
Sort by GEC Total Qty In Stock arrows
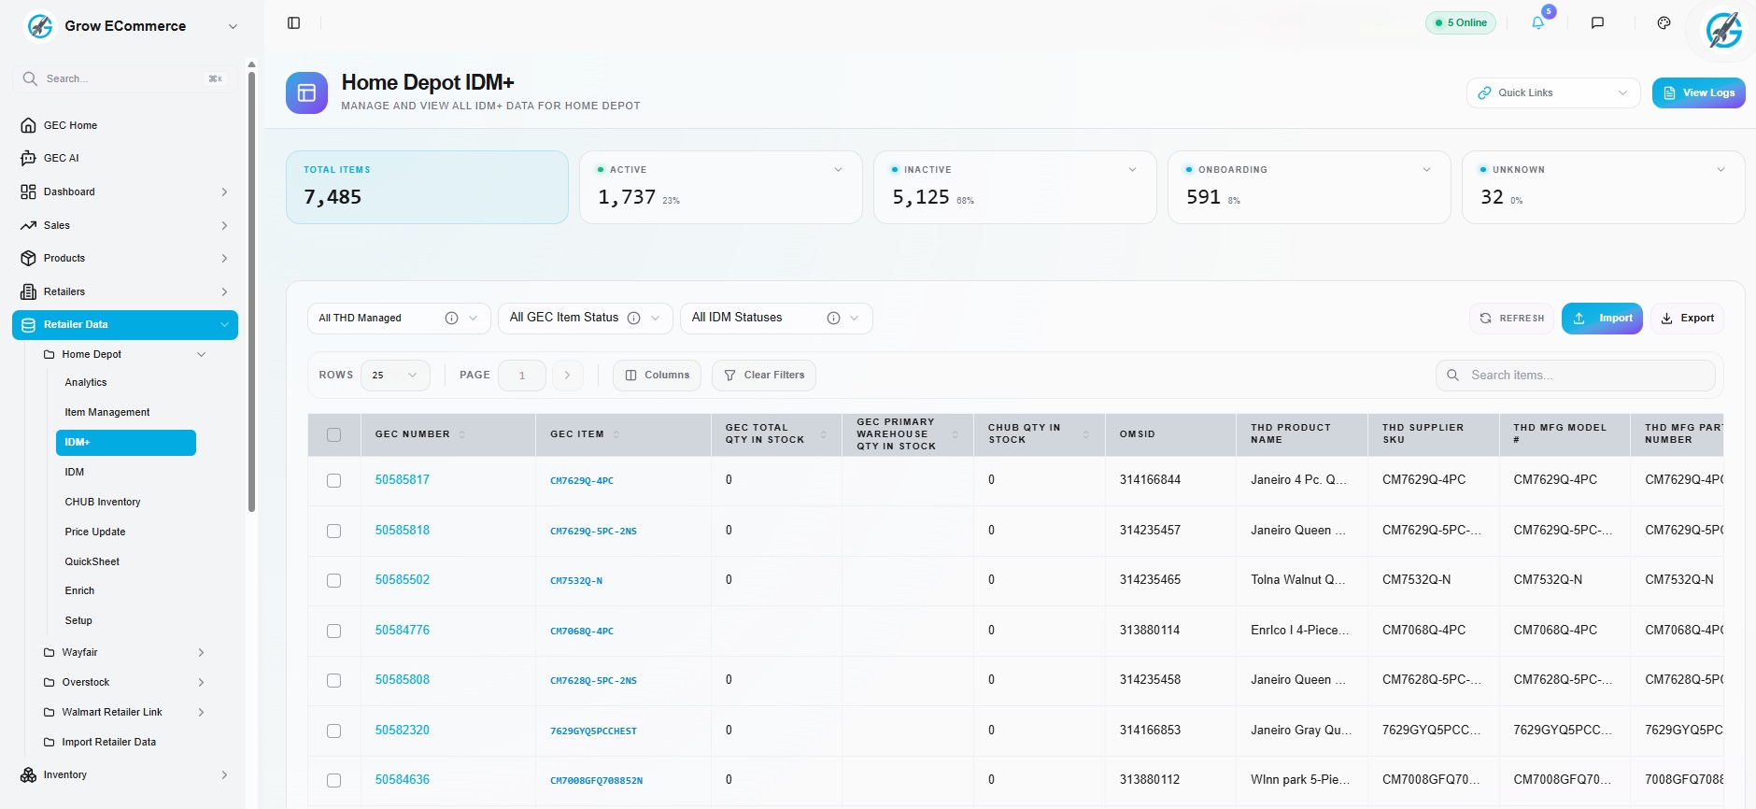point(823,434)
